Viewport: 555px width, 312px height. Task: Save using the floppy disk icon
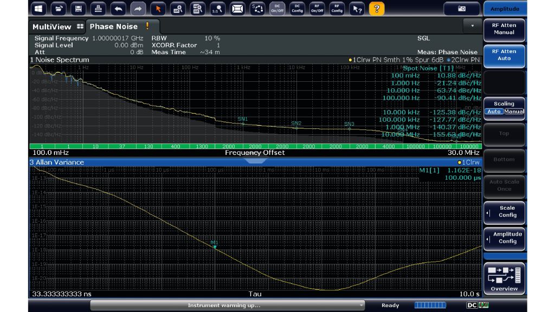click(79, 9)
